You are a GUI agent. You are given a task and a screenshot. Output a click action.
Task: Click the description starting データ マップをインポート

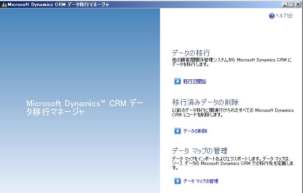(x=233, y=163)
